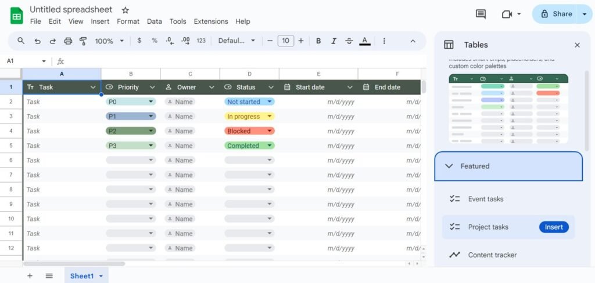Viewport: 595px width, 283px height.
Task: Open the Data menu
Action: [x=155, y=21]
